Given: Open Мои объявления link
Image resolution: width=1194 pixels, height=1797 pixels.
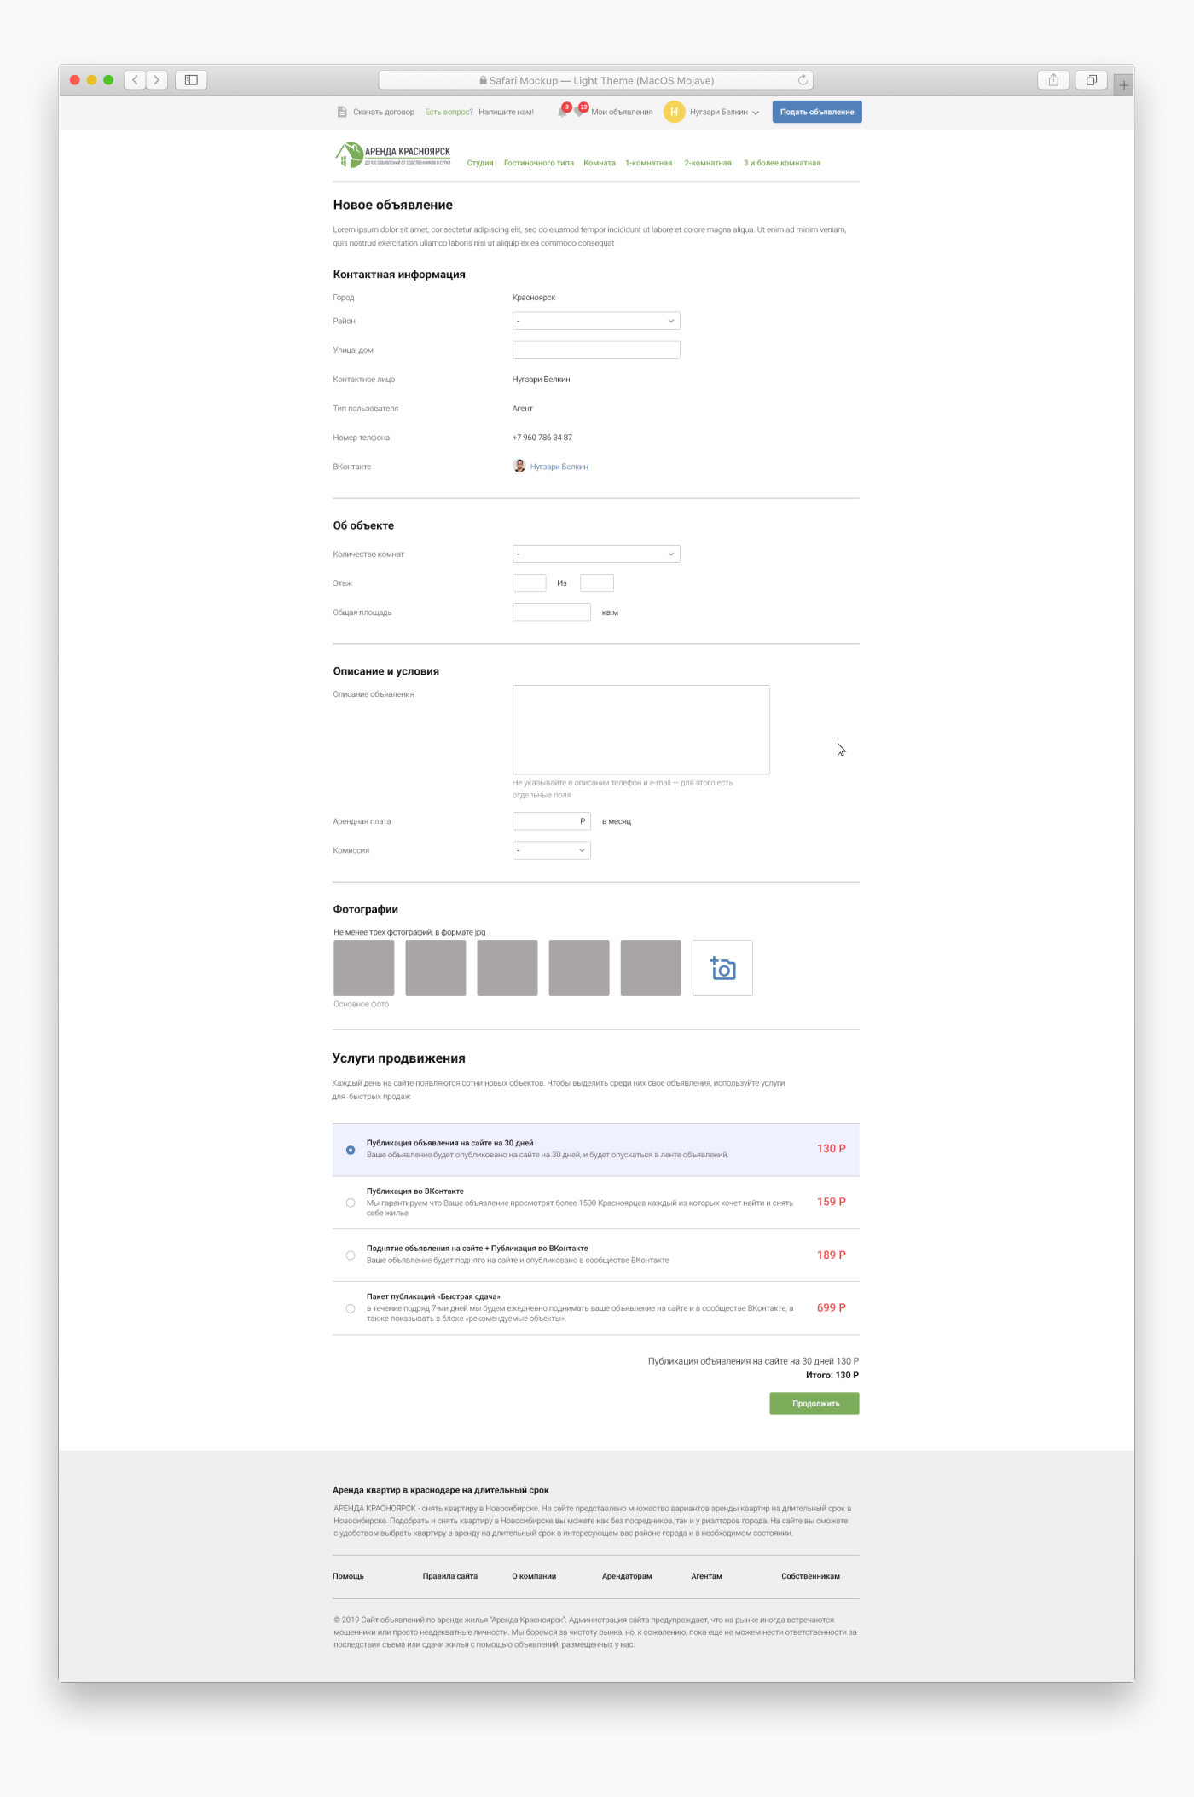Looking at the screenshot, I should pyautogui.click(x=622, y=112).
